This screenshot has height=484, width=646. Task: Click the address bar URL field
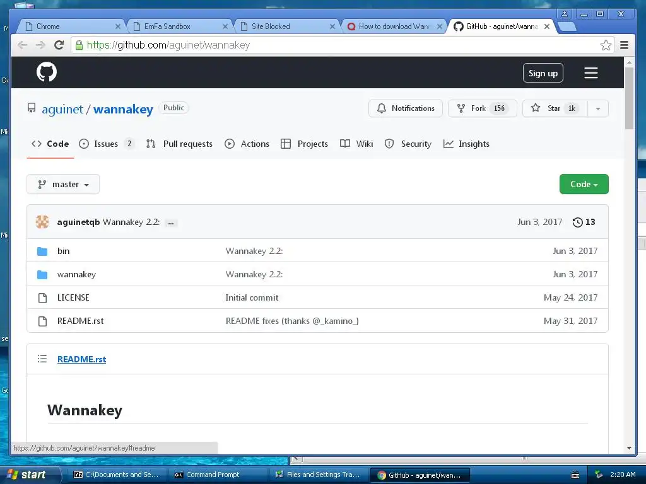342,45
